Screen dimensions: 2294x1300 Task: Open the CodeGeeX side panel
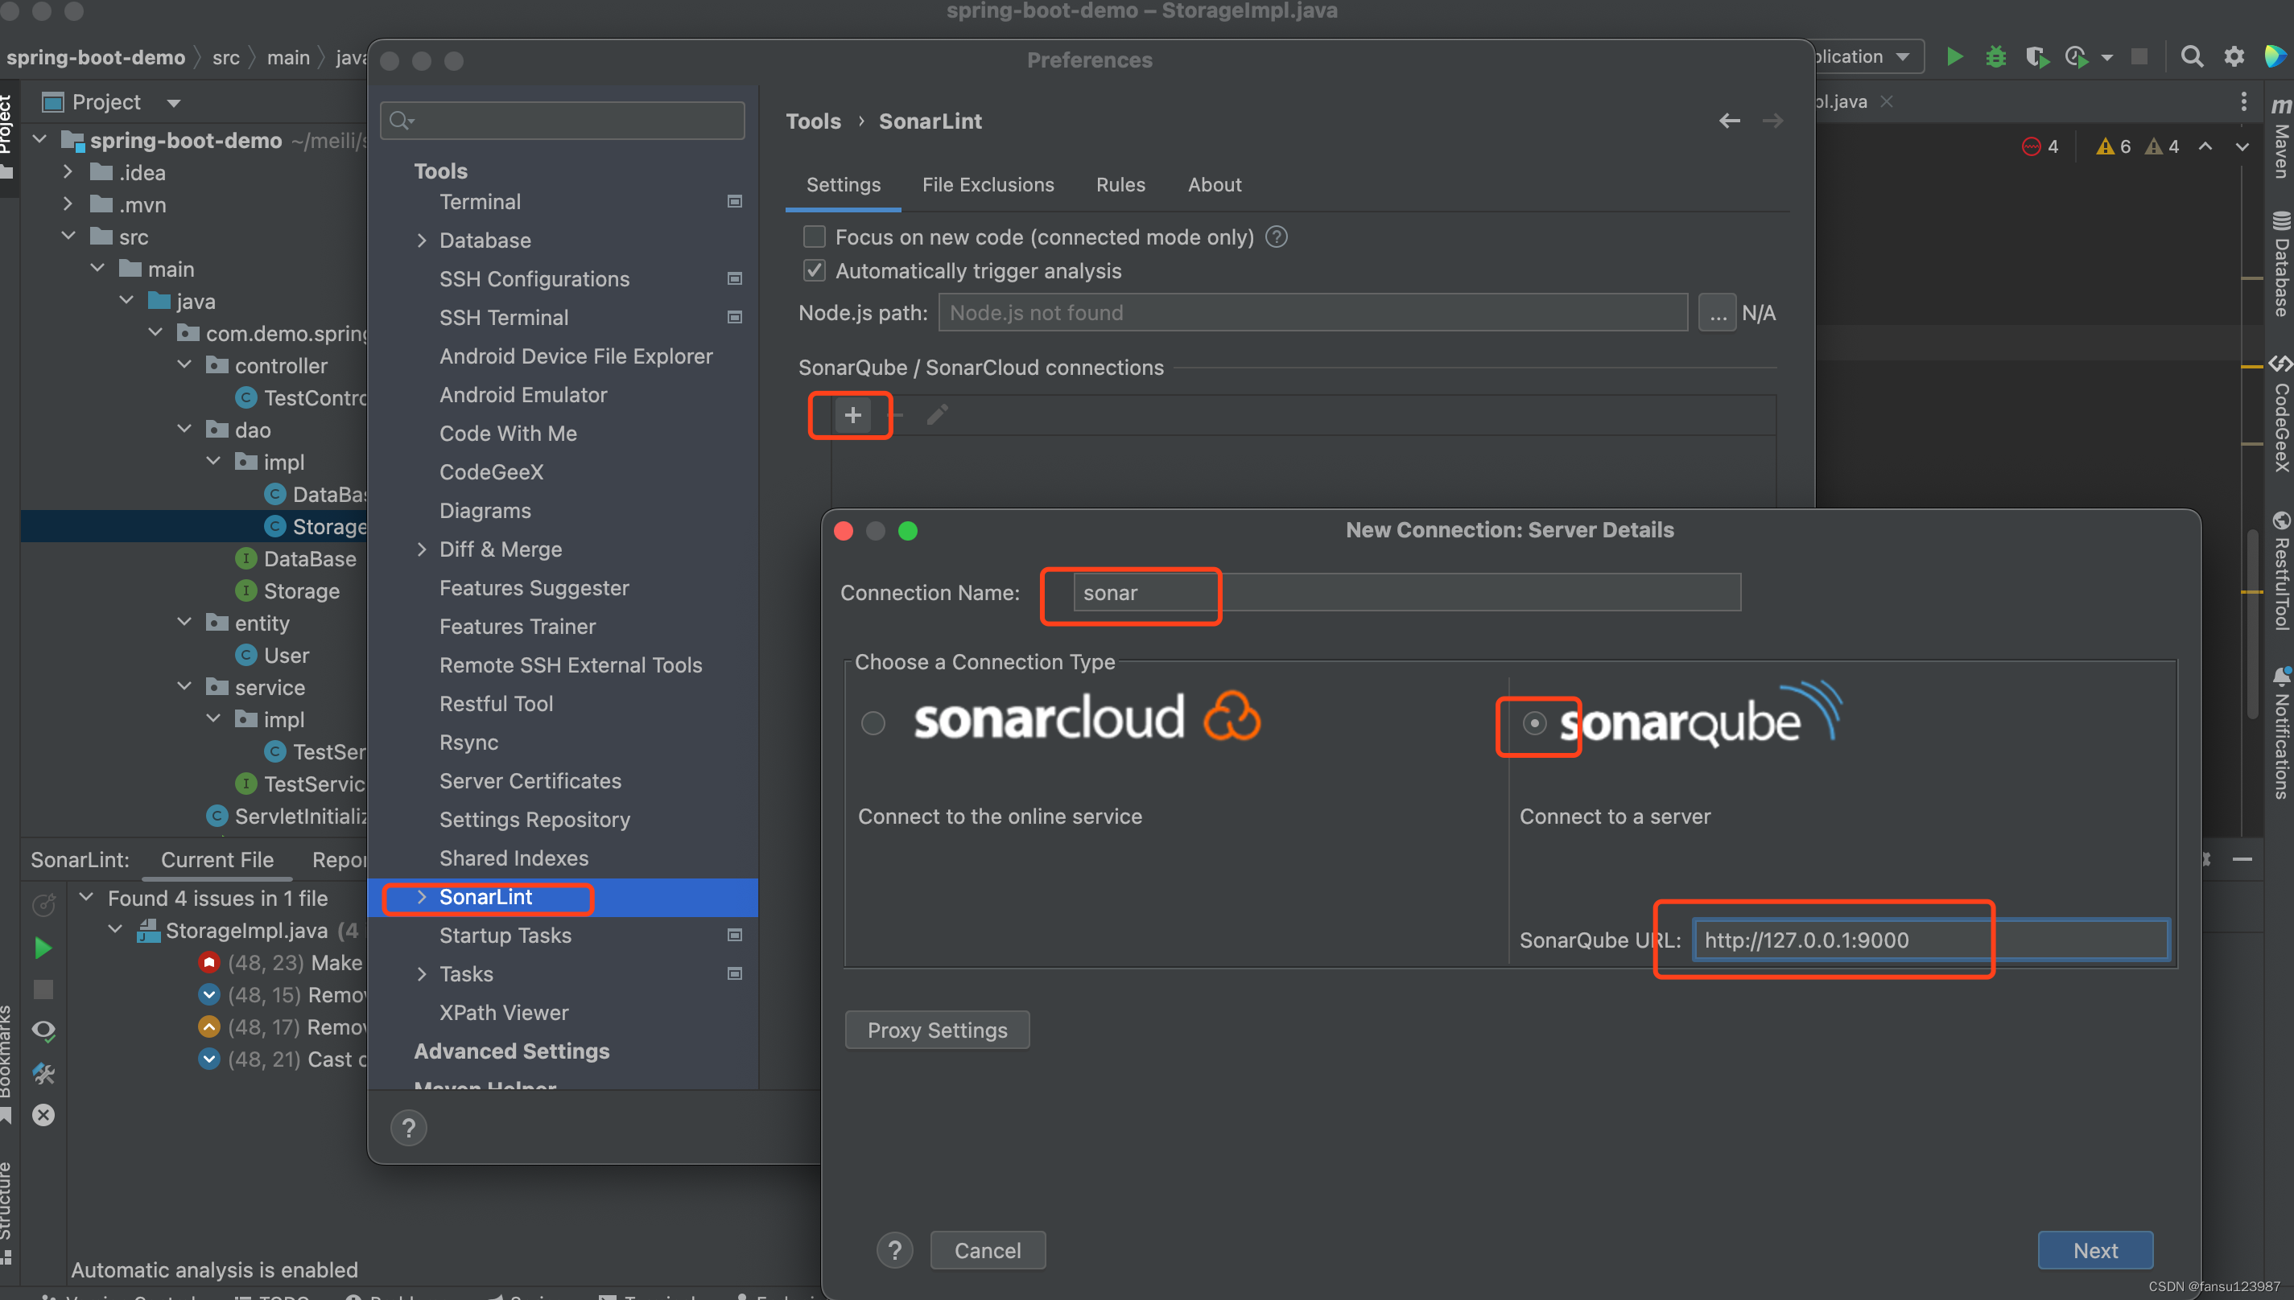[x=2280, y=413]
